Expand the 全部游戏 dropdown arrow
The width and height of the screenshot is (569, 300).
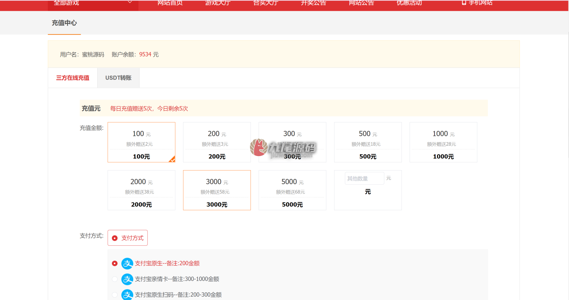[130, 2]
